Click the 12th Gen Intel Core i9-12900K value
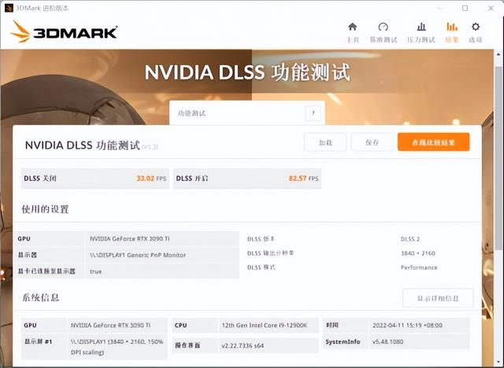 coord(265,325)
